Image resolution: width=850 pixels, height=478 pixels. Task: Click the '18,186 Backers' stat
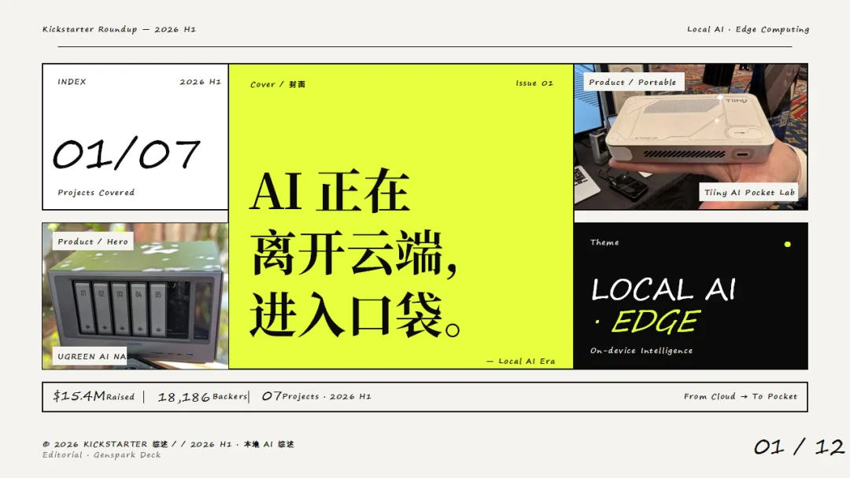[x=202, y=397]
